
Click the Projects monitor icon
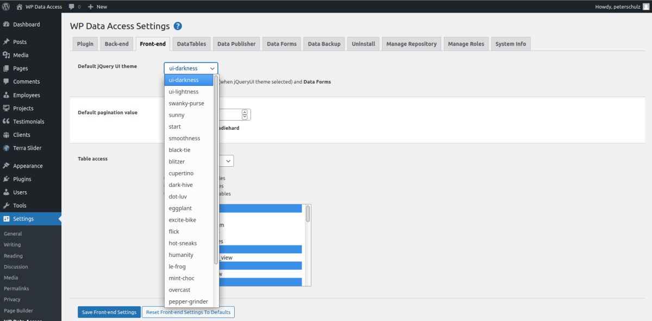coord(7,108)
